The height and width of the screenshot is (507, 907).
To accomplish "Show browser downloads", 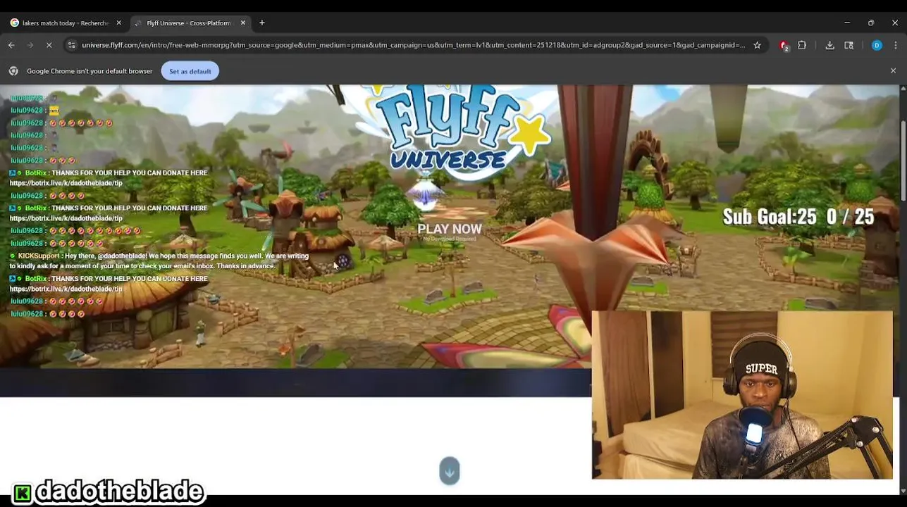I will pyautogui.click(x=829, y=45).
